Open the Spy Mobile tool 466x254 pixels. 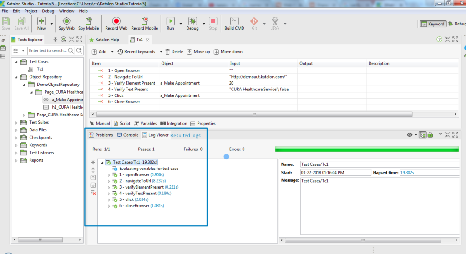89,24
